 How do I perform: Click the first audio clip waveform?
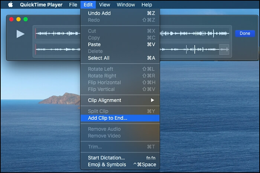click(58, 33)
